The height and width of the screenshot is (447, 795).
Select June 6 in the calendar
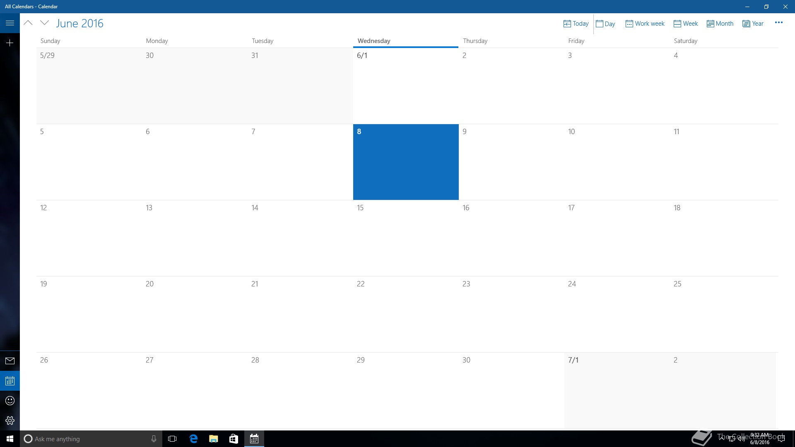[x=195, y=162]
